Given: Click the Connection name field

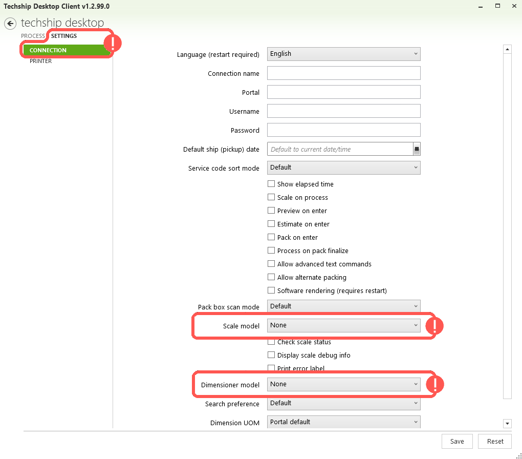Looking at the screenshot, I should pyautogui.click(x=343, y=73).
